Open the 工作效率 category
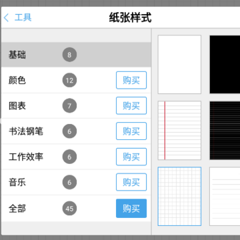Image resolution: width=240 pixels, height=240 pixels. coord(76,157)
